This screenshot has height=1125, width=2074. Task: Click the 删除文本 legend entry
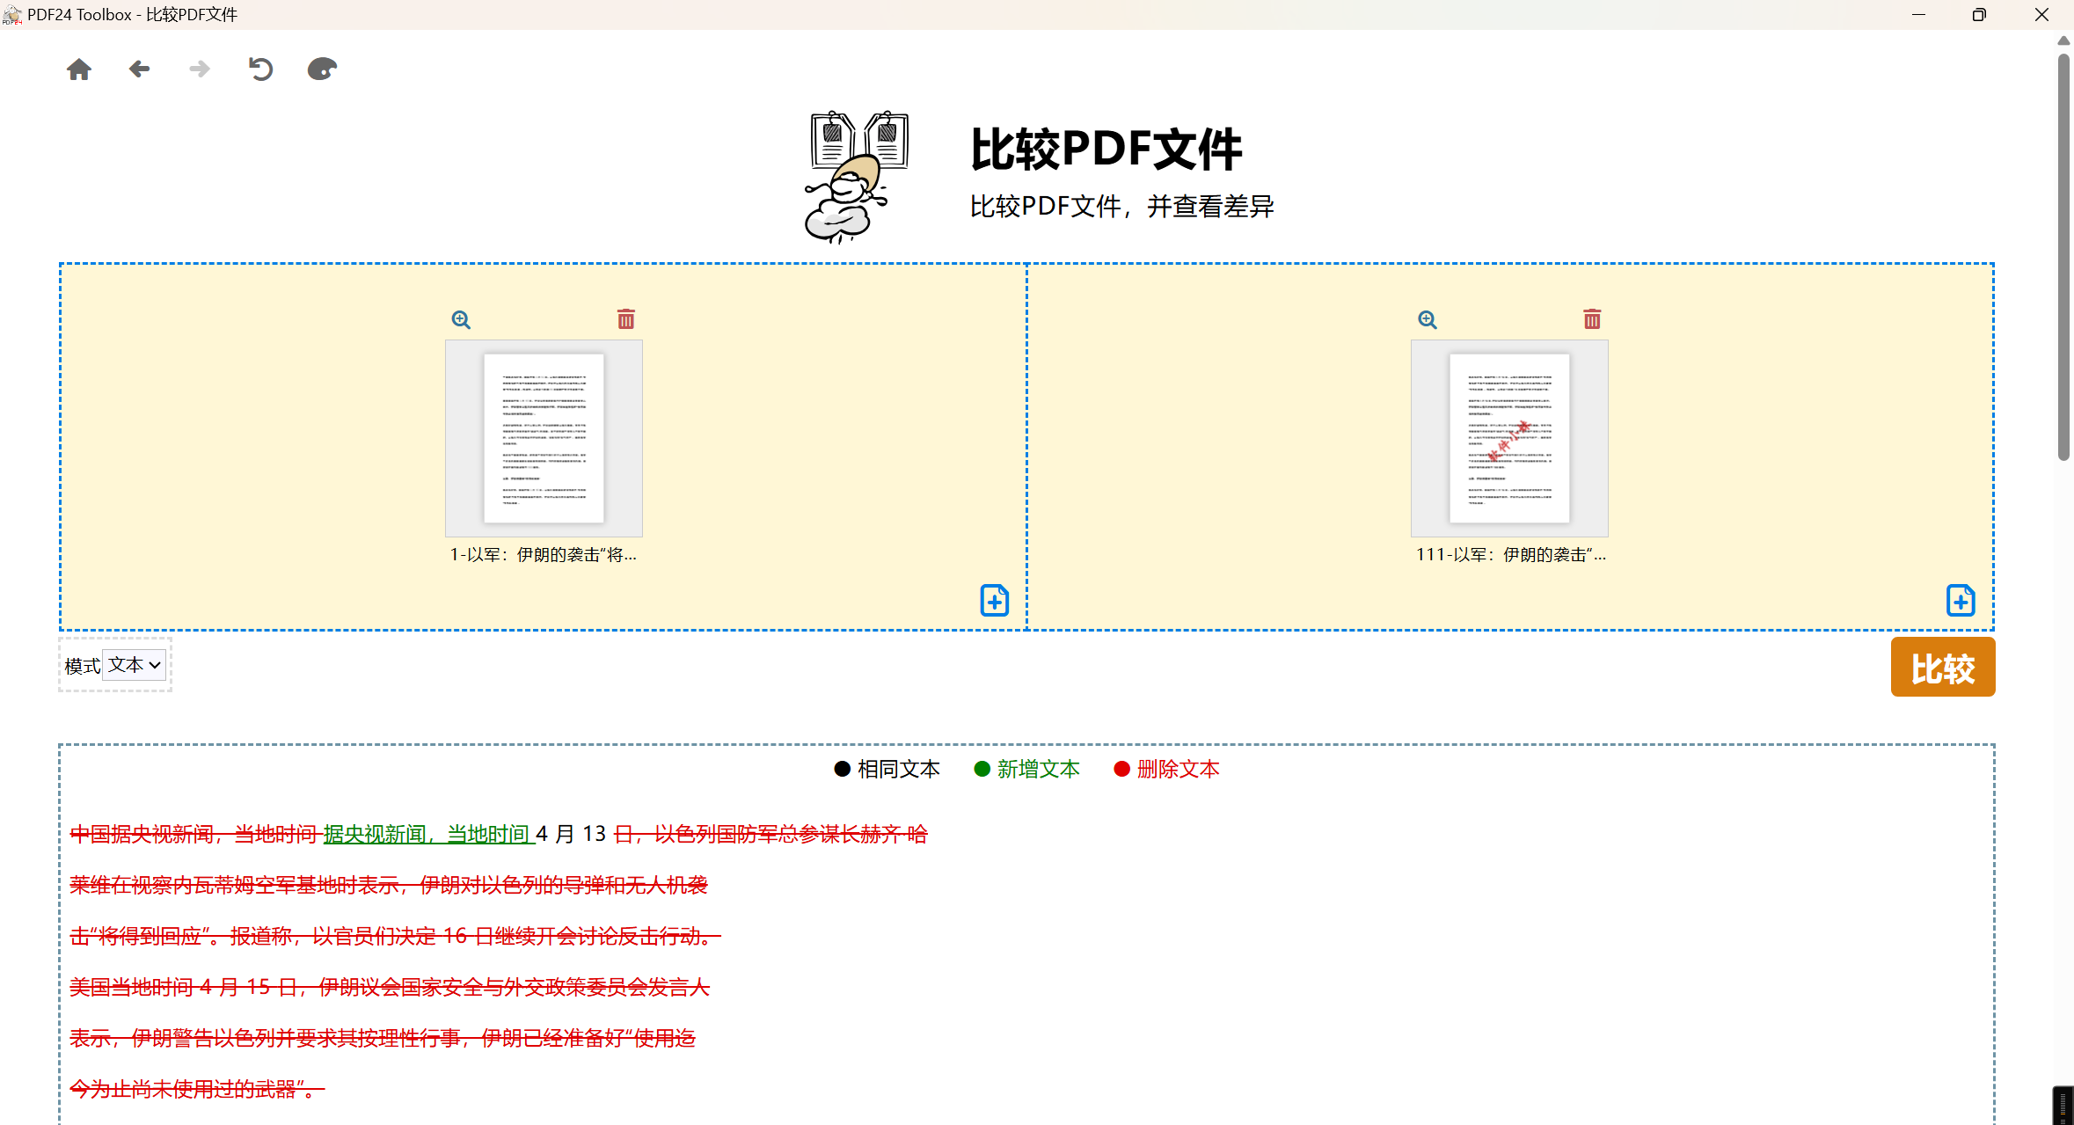click(x=1166, y=770)
